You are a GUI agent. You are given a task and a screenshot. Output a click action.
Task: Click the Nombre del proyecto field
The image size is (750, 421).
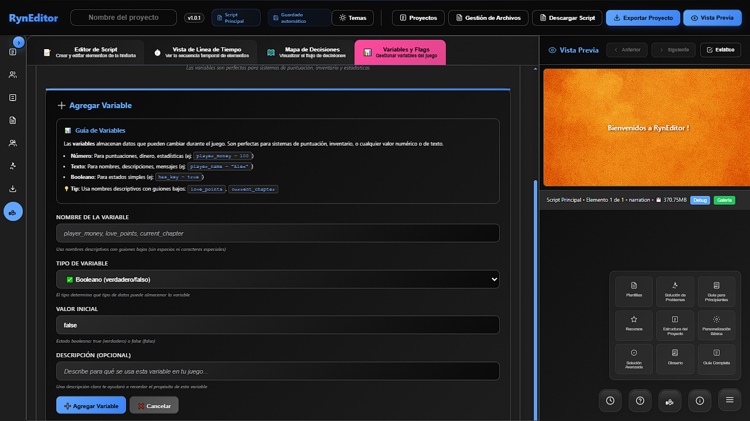point(124,18)
